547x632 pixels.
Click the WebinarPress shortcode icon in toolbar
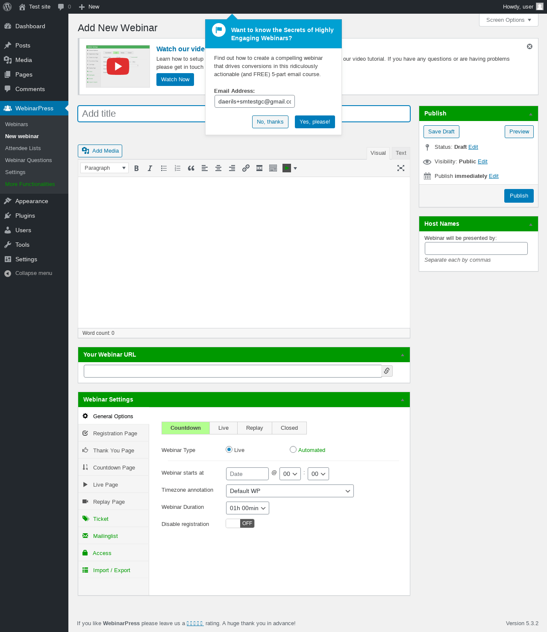click(287, 168)
